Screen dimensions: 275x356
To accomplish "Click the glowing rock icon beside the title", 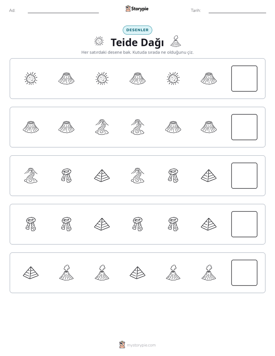I will pyautogui.click(x=99, y=42).
